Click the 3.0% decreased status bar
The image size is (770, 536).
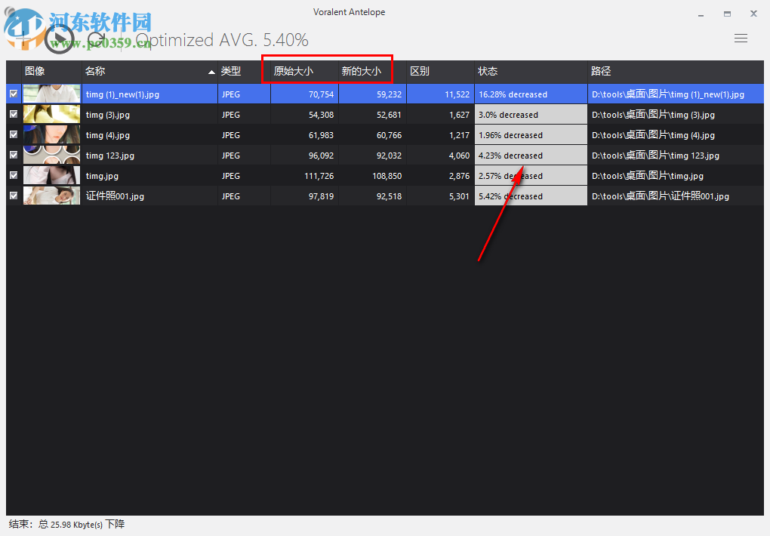[531, 114]
